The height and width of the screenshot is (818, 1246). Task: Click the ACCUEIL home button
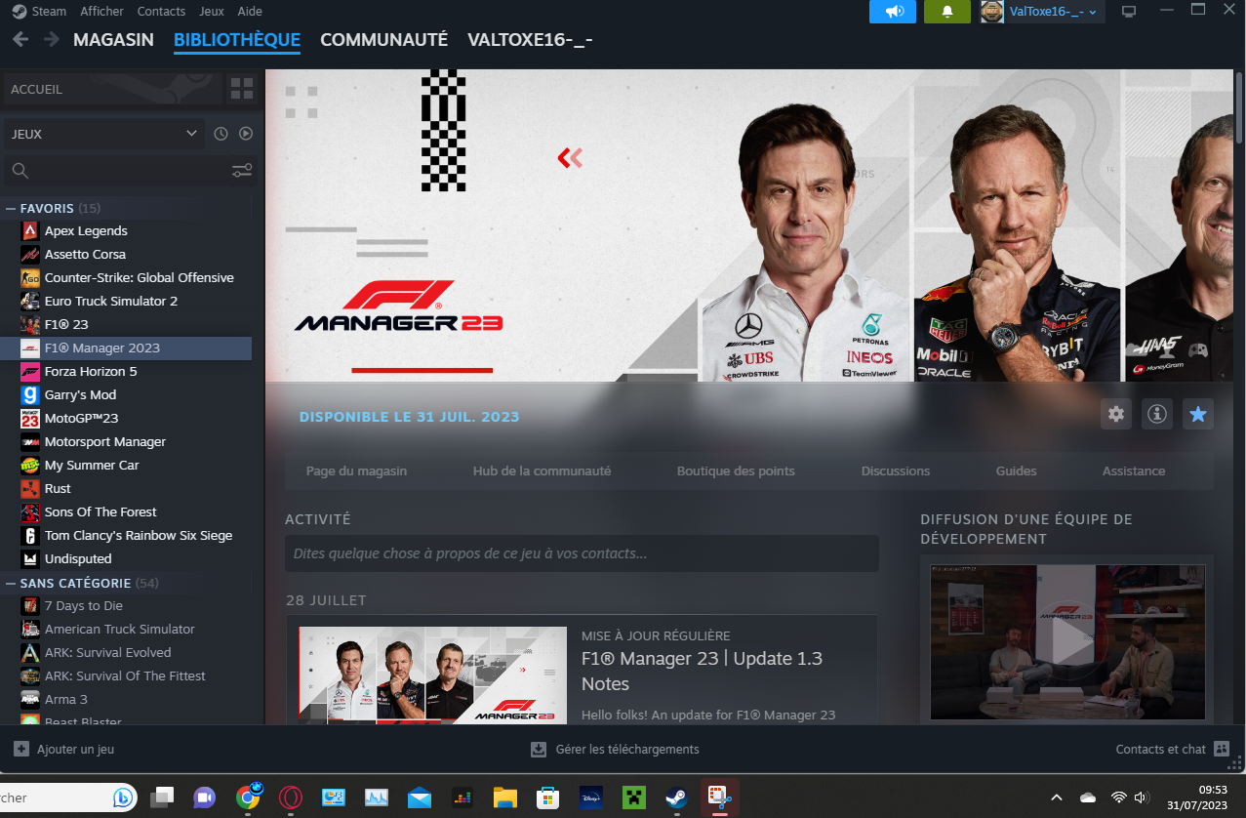112,90
